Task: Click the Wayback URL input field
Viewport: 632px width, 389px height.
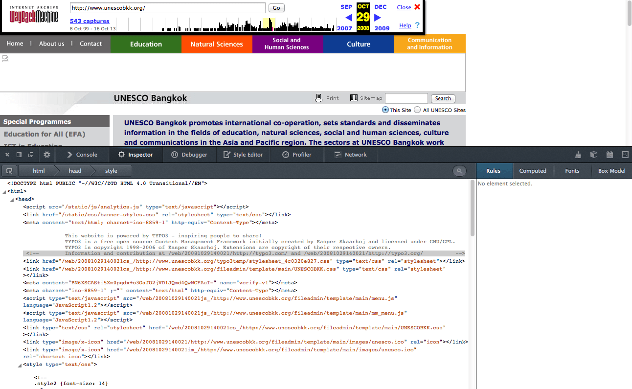Action: (x=168, y=8)
